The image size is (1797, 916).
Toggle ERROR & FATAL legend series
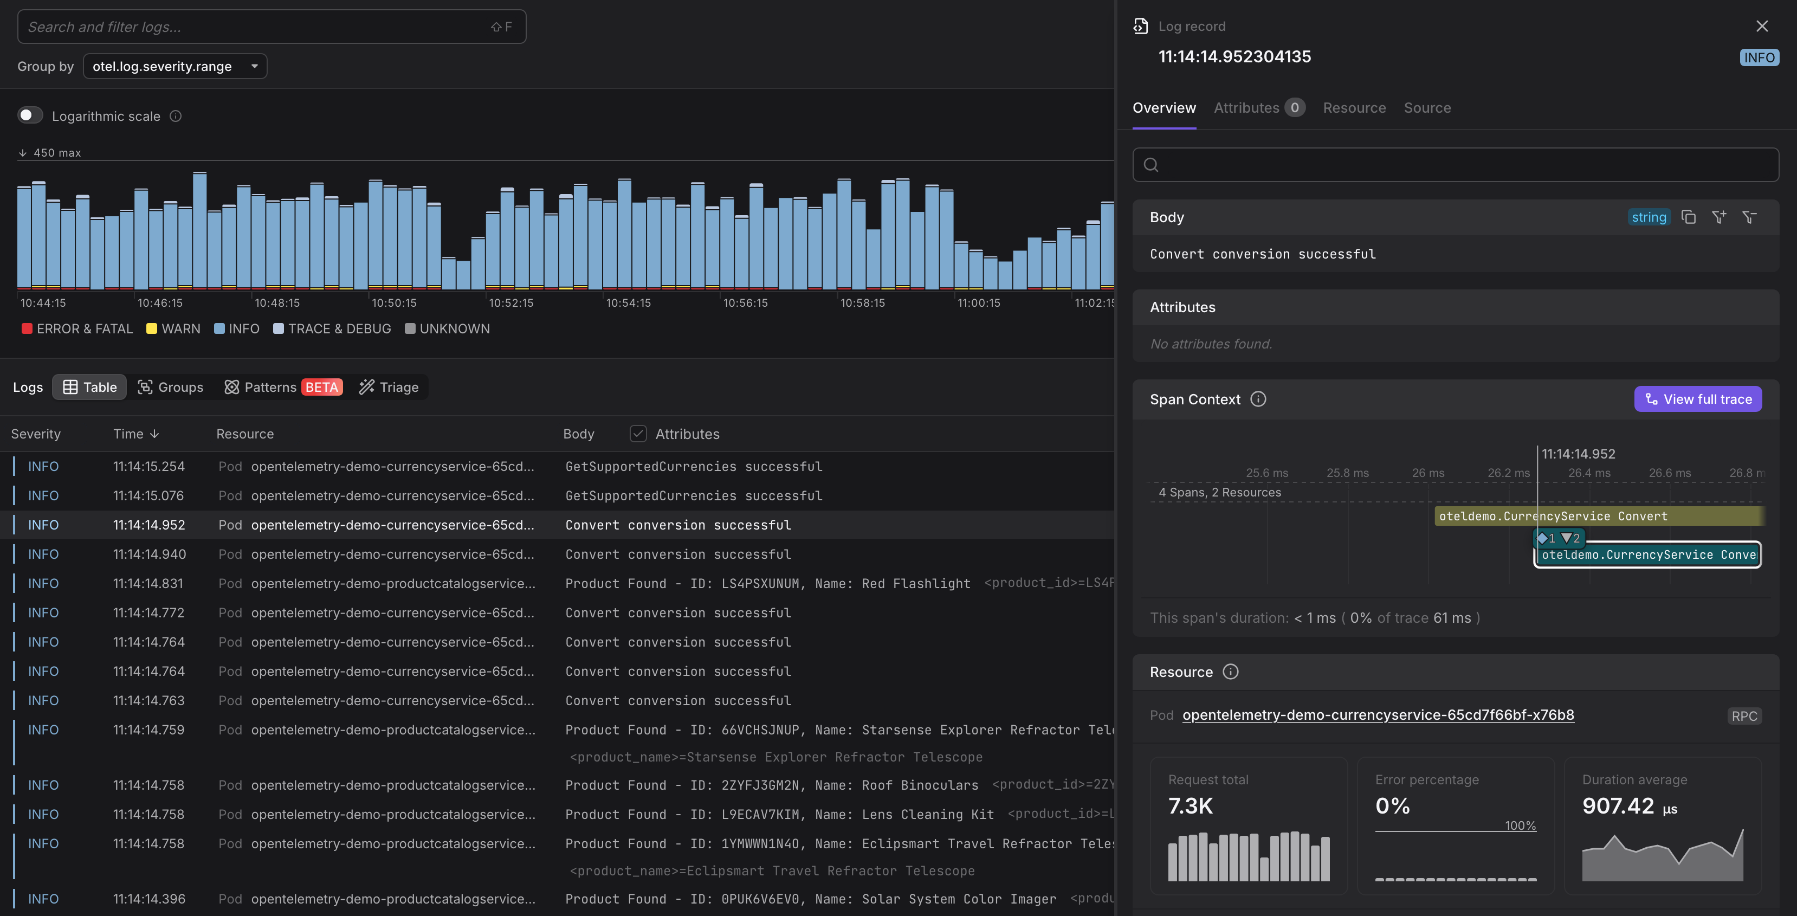click(x=77, y=328)
